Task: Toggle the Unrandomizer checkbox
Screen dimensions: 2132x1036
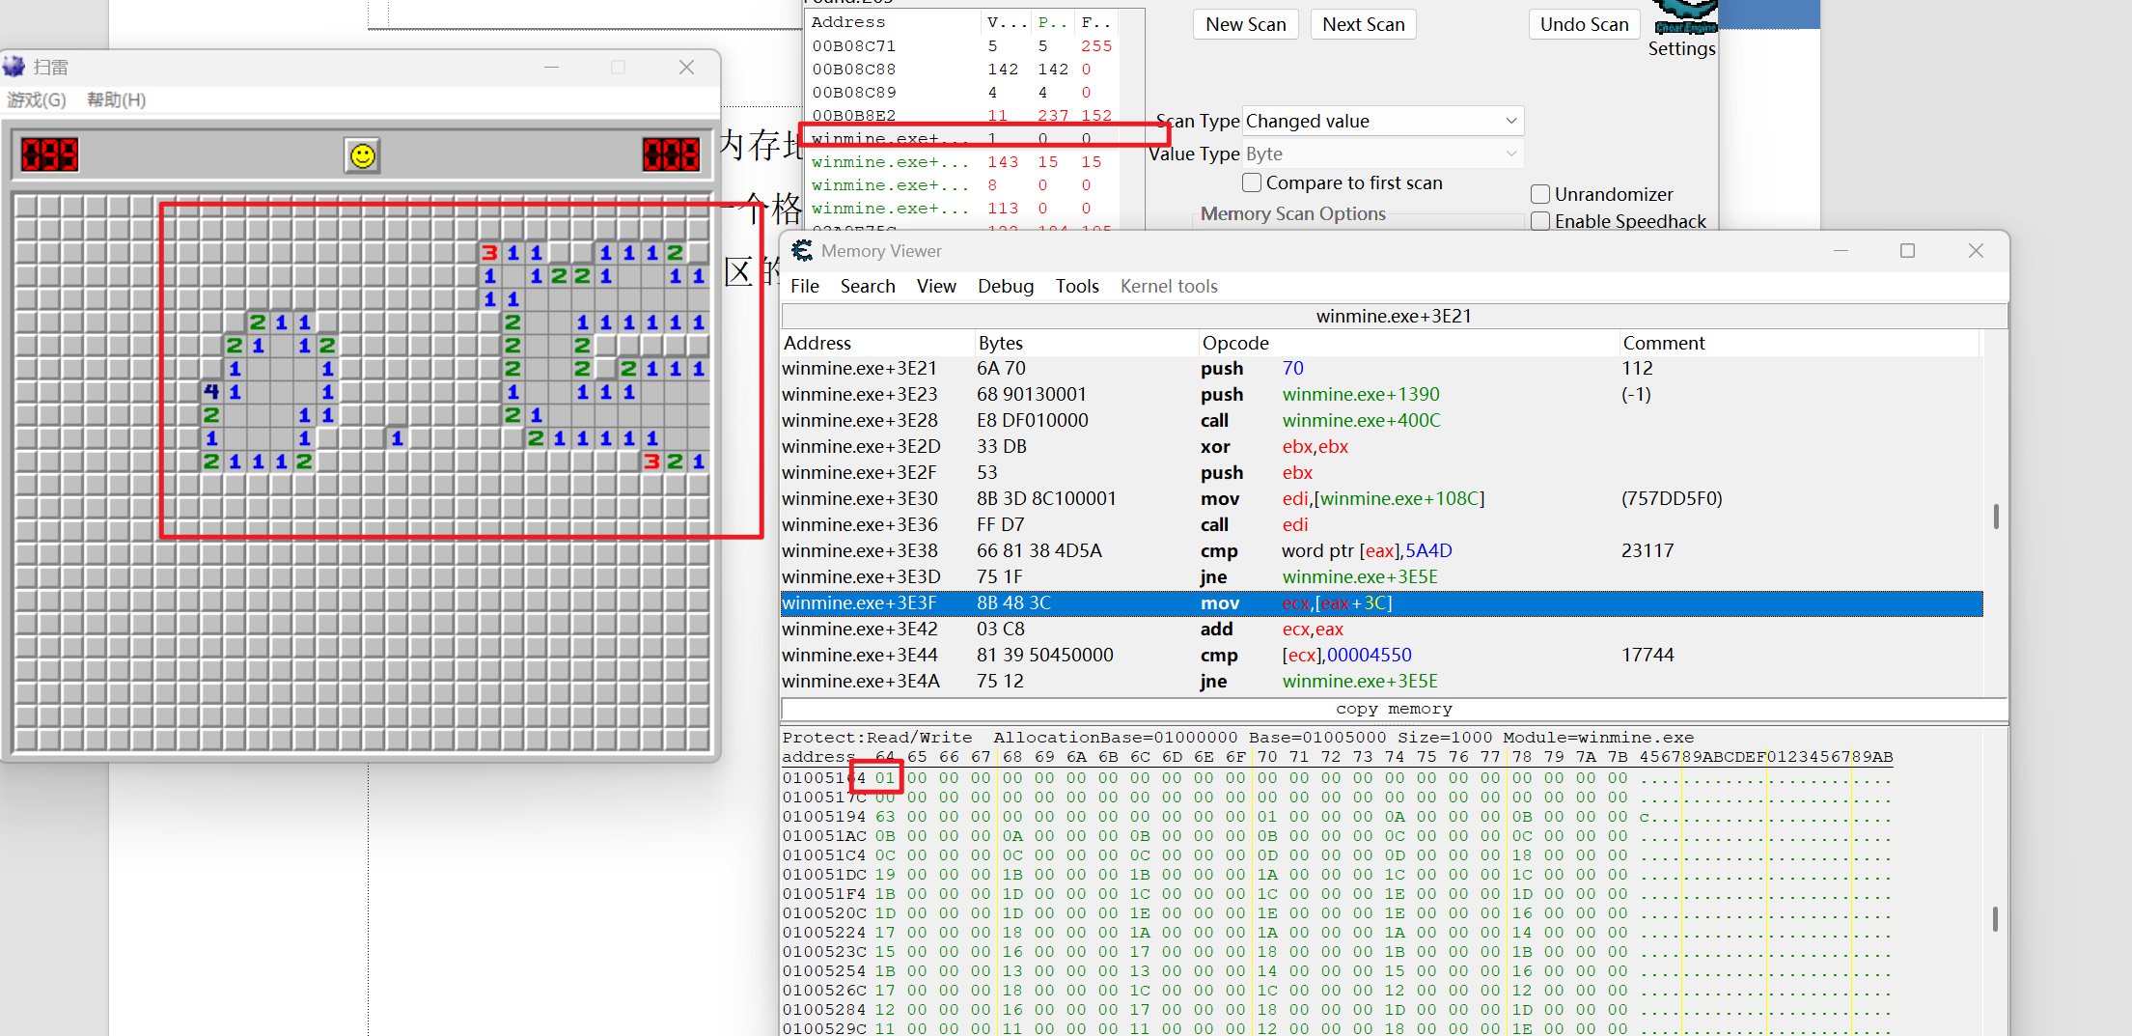Action: point(1540,194)
